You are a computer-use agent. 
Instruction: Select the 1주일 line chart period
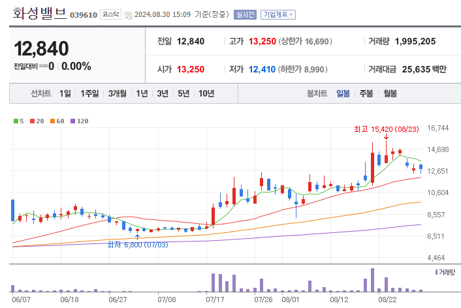[x=89, y=93]
